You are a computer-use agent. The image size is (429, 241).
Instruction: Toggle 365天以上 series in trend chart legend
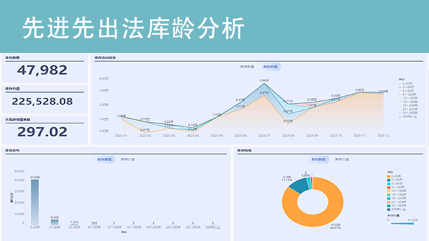[x=408, y=116]
